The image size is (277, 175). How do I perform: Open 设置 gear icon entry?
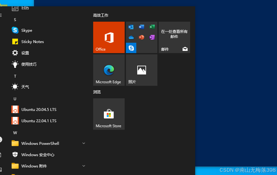48,53
